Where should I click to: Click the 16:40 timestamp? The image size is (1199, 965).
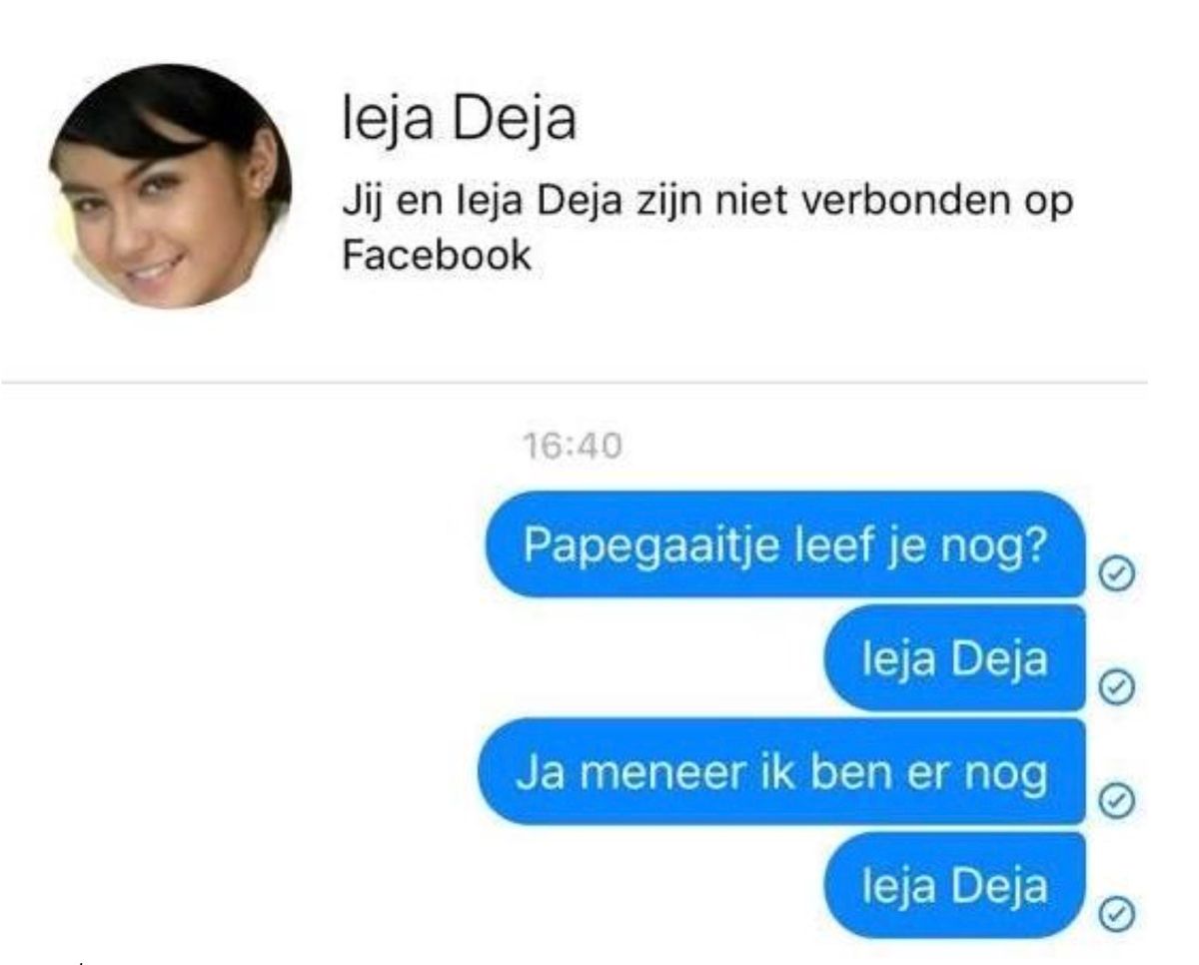(573, 448)
